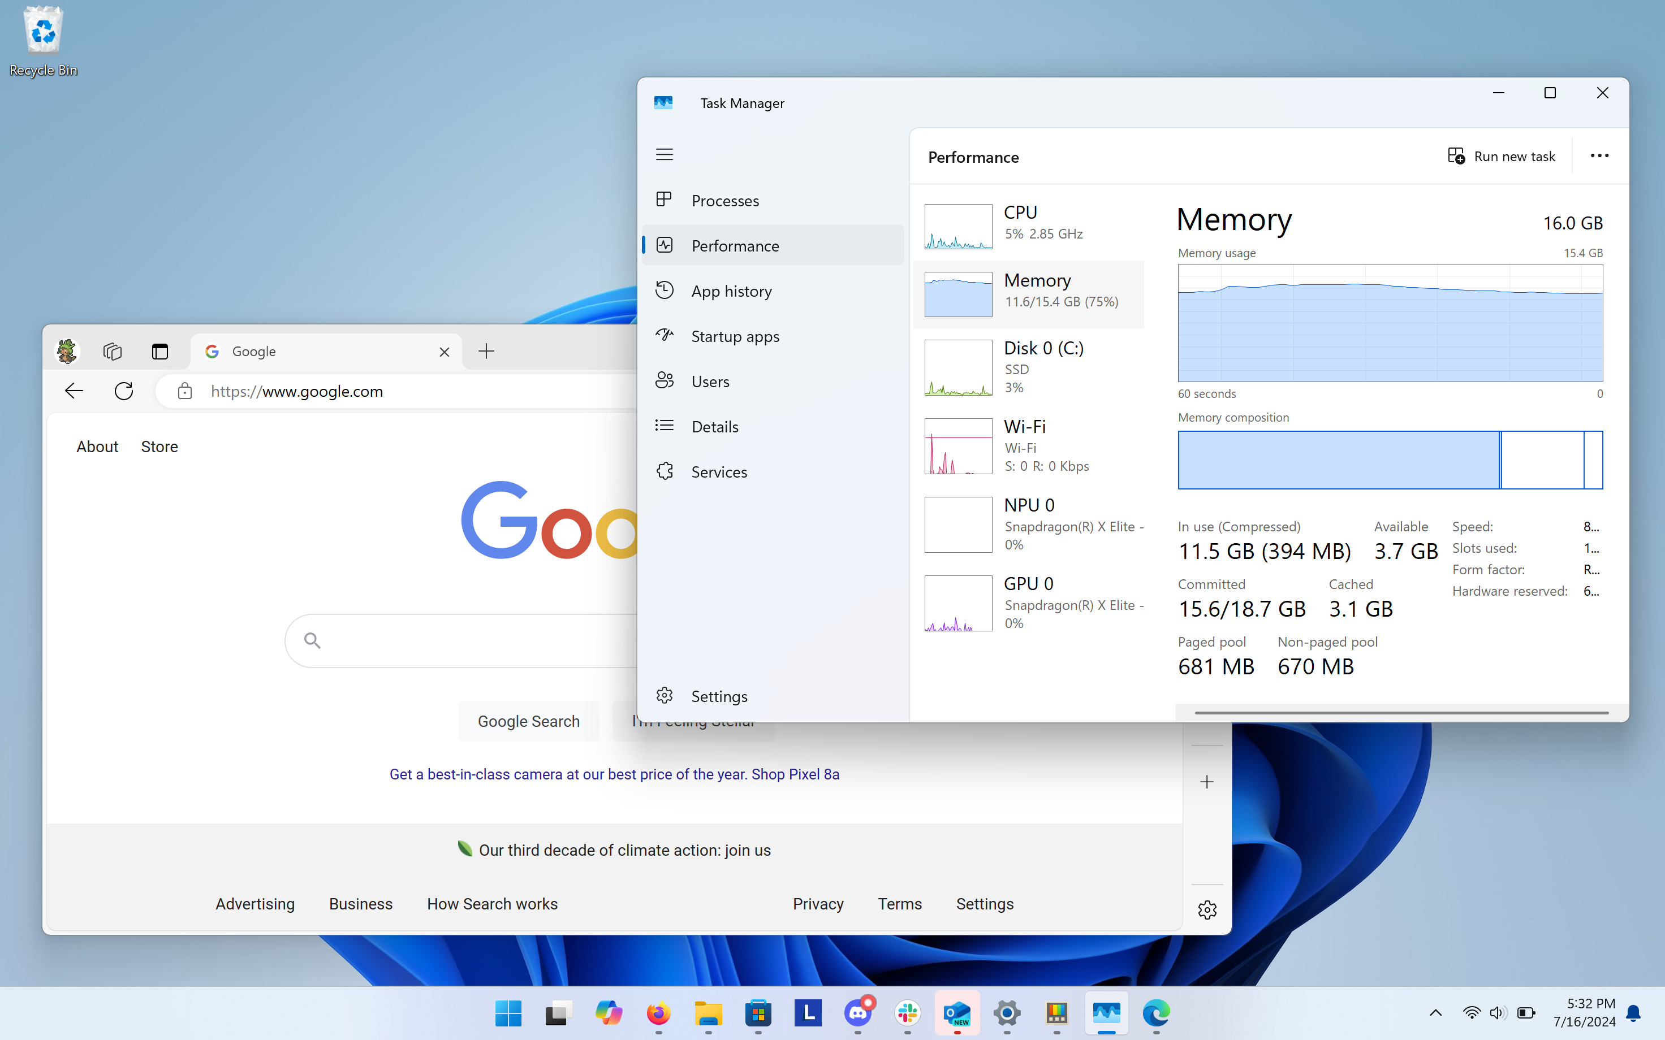Open Microsoft Edge from the taskbar
This screenshot has height=1040, width=1665.
pos(1156,1012)
